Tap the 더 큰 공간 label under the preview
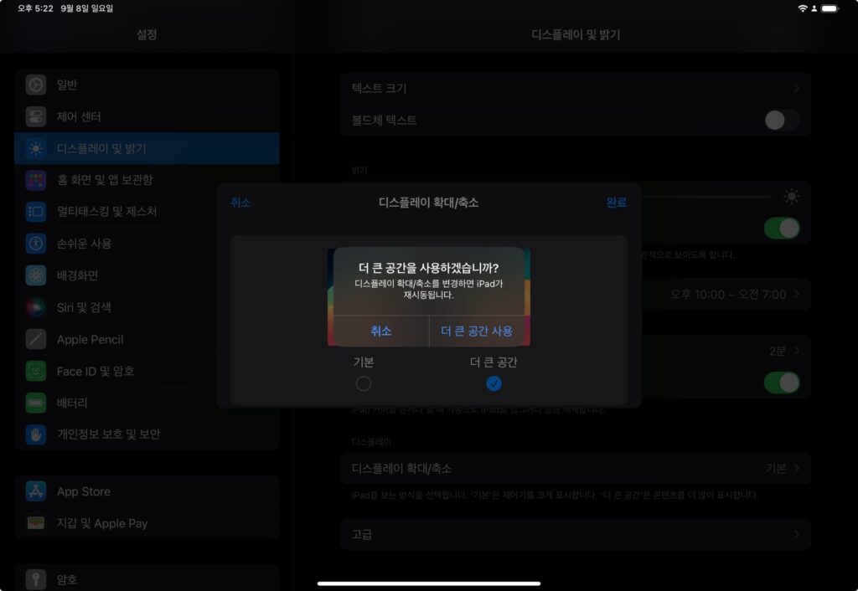Viewport: 858px width, 591px height. tap(494, 362)
